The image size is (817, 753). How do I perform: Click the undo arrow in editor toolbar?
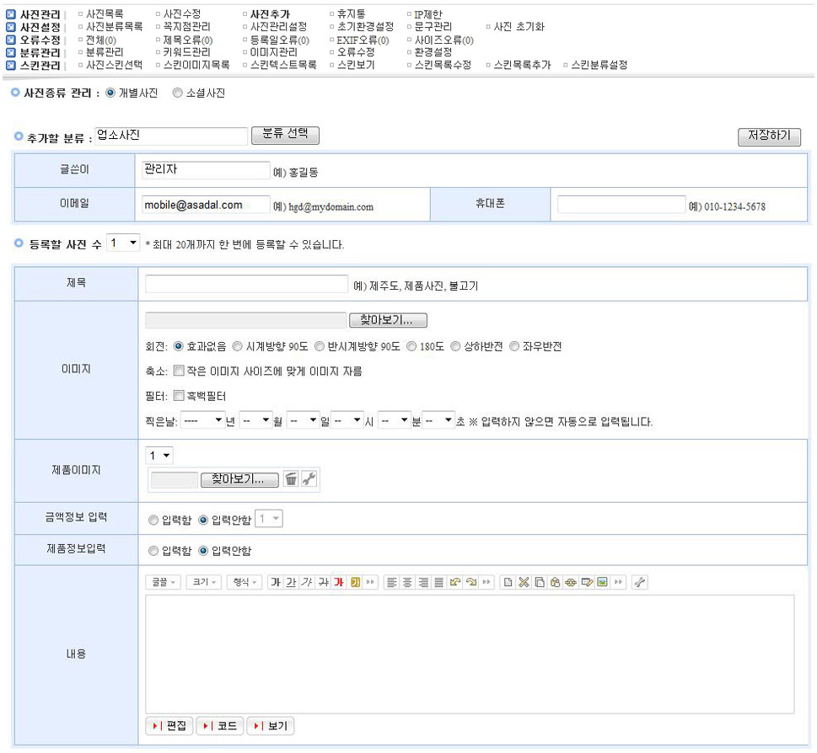[456, 582]
